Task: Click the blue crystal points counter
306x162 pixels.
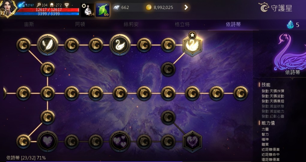Action: click(293, 25)
